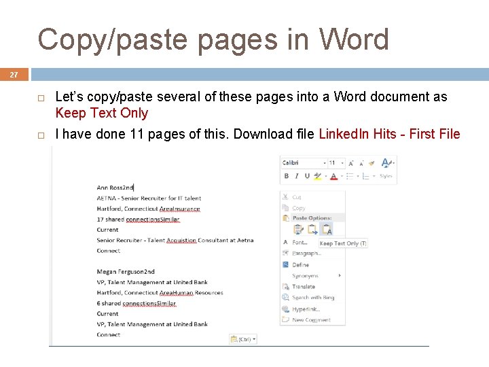Click the 'Megan Ferguson2nd' line
The width and height of the screenshot is (489, 367).
tap(126, 271)
